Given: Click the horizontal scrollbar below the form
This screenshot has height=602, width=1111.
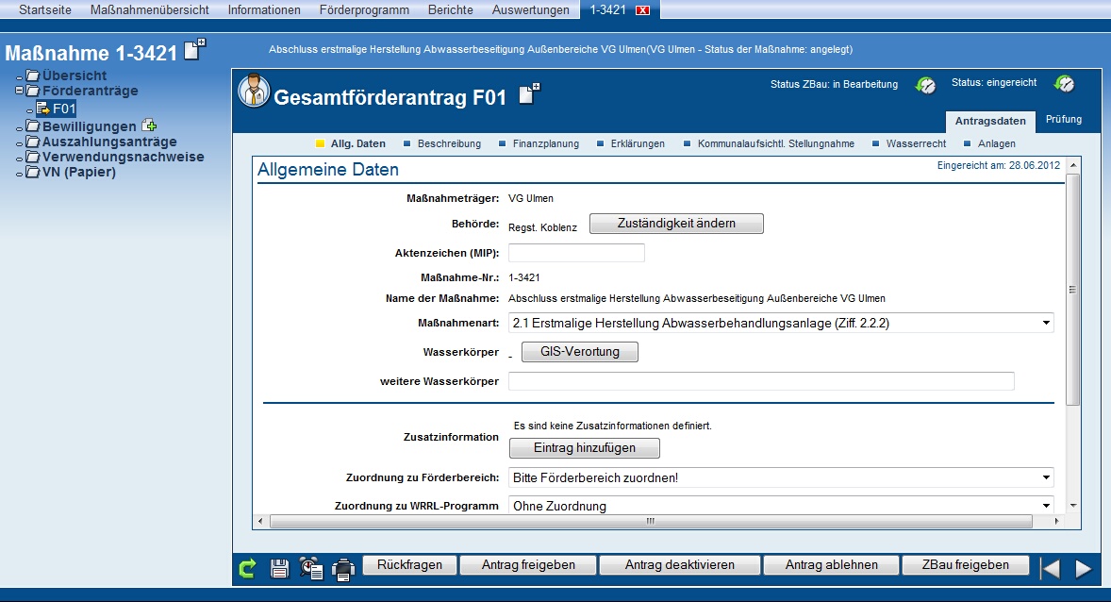Looking at the screenshot, I should pos(651,521).
